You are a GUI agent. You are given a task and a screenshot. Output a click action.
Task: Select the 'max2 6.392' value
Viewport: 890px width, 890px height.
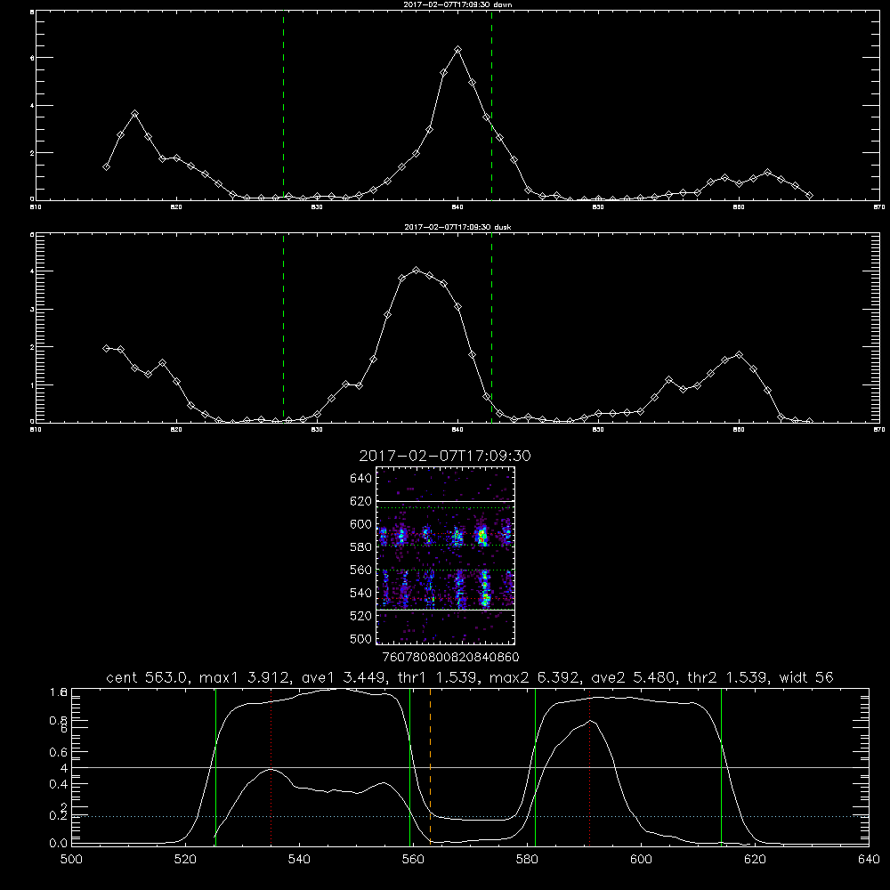(x=534, y=677)
